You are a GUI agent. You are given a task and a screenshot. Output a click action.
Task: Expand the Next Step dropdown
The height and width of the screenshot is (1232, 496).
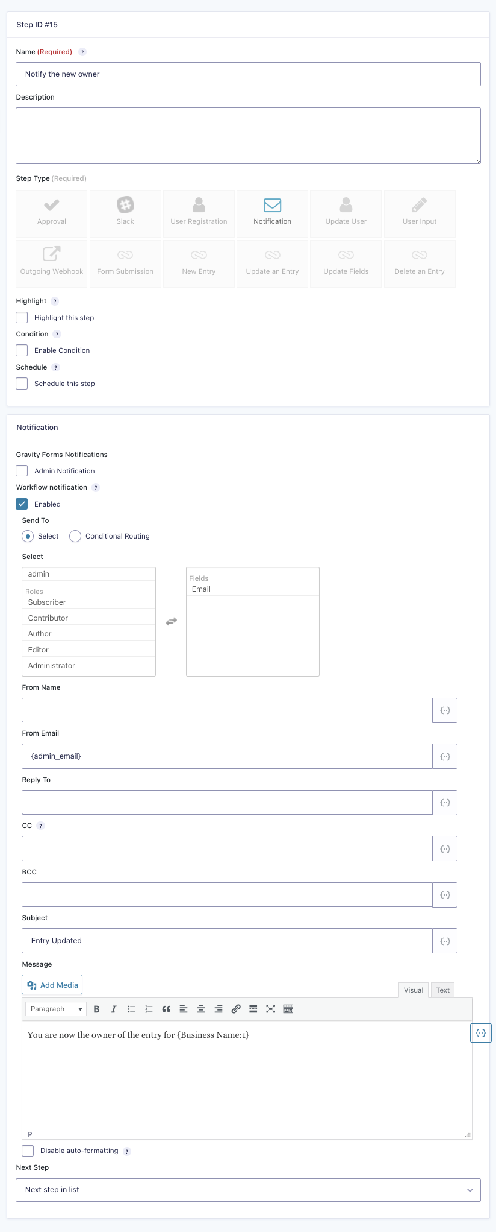pyautogui.click(x=248, y=1190)
